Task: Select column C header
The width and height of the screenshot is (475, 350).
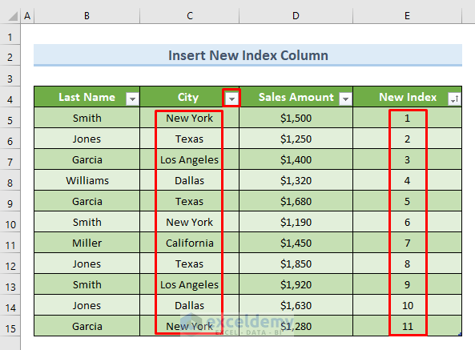Action: point(190,16)
